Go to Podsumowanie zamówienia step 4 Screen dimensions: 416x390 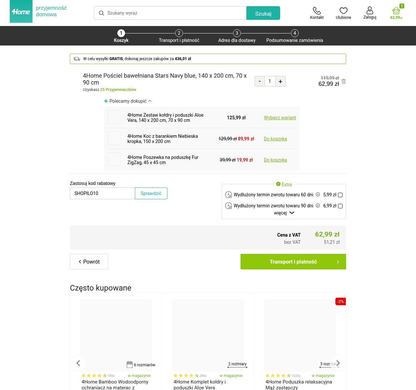pyautogui.click(x=295, y=36)
